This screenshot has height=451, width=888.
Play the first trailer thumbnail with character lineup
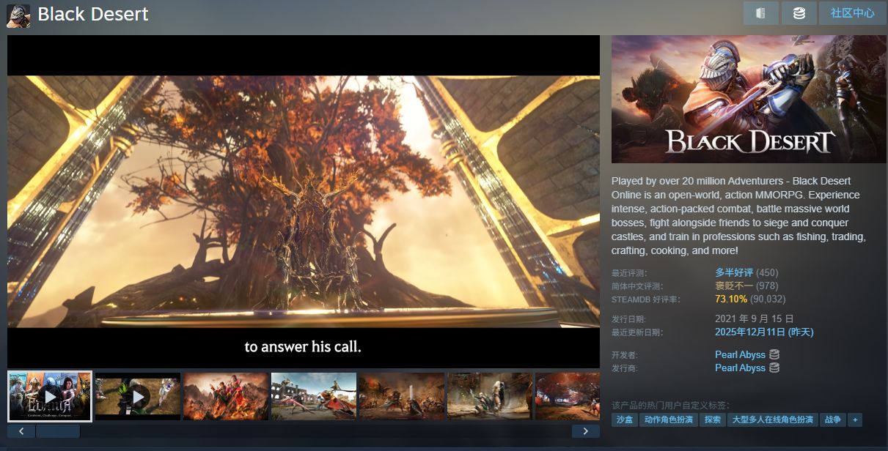[x=50, y=396]
